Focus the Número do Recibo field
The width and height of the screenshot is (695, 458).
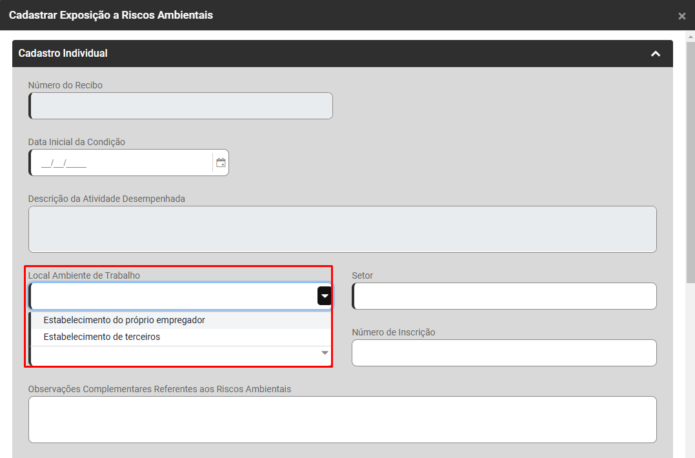tap(181, 106)
